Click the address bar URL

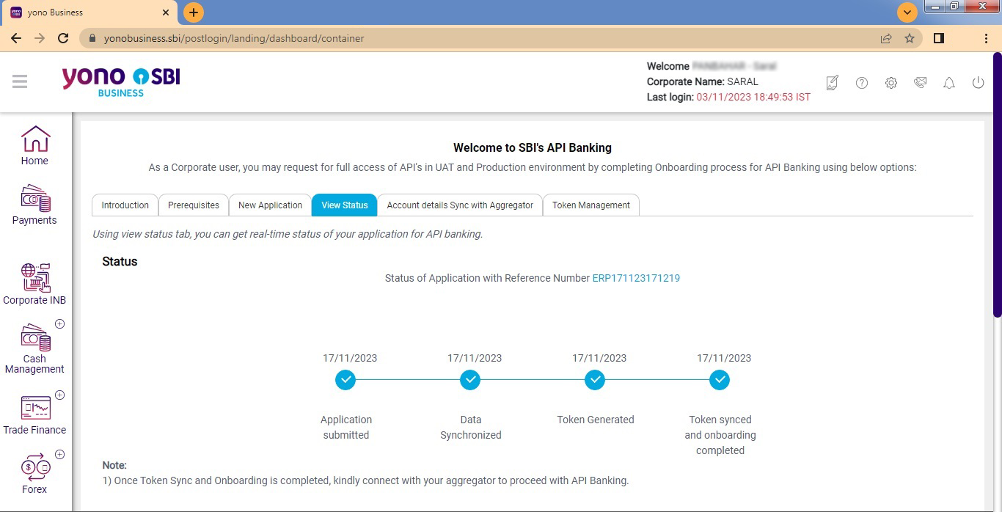[234, 38]
